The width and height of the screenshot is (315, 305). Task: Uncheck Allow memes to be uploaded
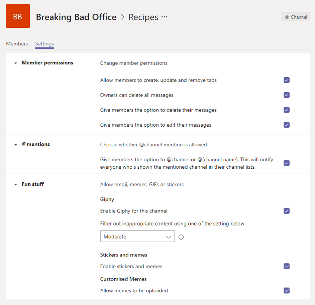(286, 291)
